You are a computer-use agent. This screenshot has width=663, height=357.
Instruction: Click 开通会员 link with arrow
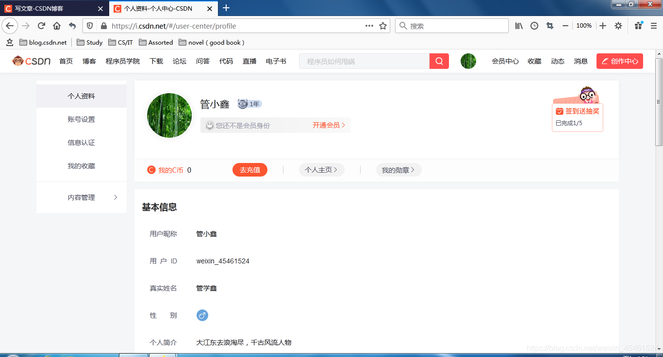point(329,125)
